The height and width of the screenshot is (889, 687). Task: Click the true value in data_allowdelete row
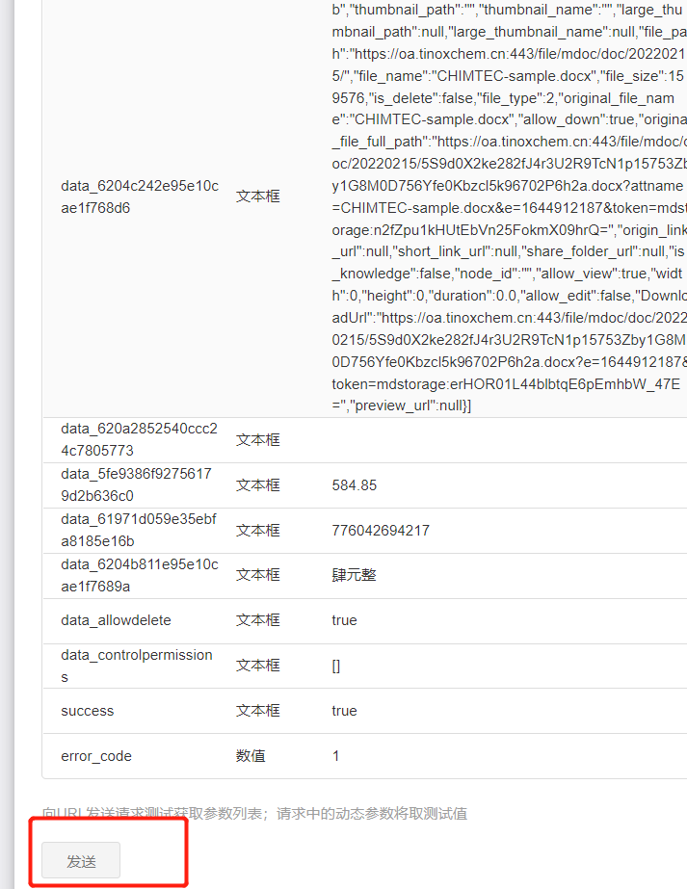pos(344,620)
